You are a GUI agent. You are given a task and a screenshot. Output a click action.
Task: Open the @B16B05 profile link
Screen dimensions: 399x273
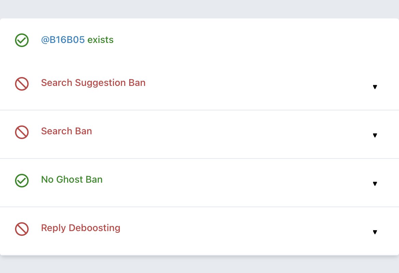63,40
